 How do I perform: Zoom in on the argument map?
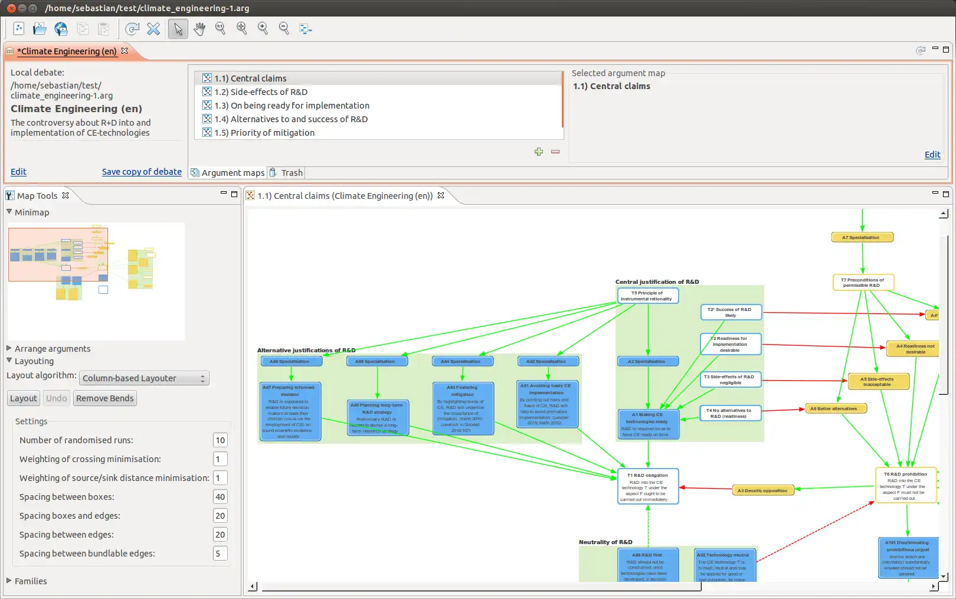click(263, 28)
